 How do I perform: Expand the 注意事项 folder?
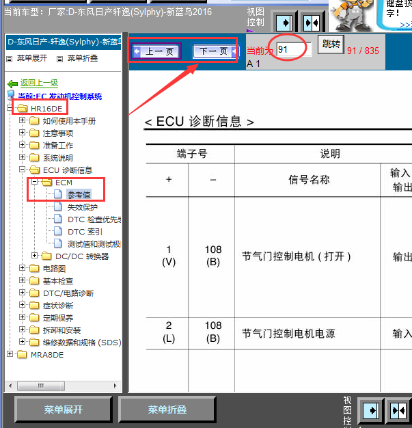point(22,133)
